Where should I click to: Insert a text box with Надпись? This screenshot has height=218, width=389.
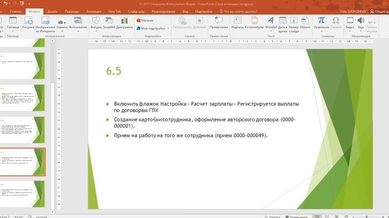click(238, 23)
